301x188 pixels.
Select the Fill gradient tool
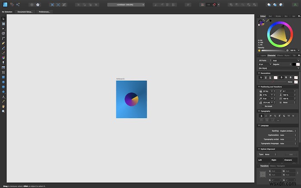click(3, 58)
